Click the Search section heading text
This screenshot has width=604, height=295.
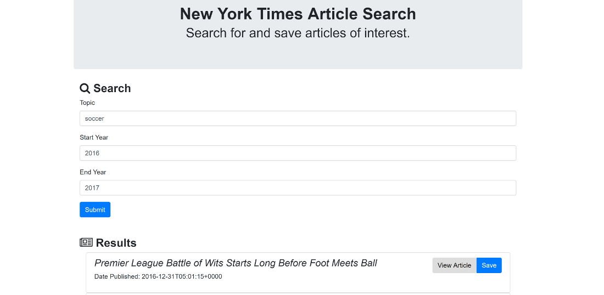pyautogui.click(x=112, y=88)
